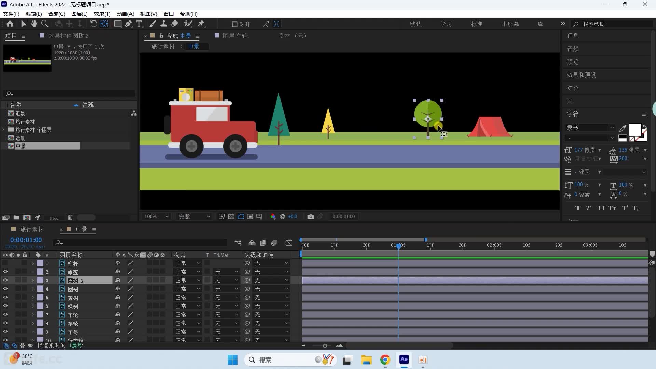Click the composition mini-flowchart icon in timeline

(238, 243)
